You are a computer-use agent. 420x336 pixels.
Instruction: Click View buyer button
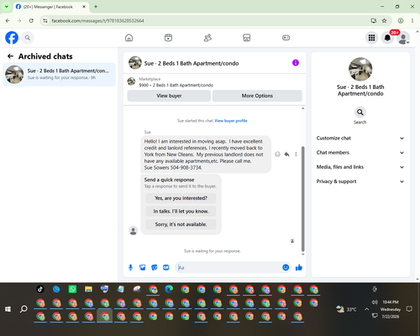click(169, 96)
